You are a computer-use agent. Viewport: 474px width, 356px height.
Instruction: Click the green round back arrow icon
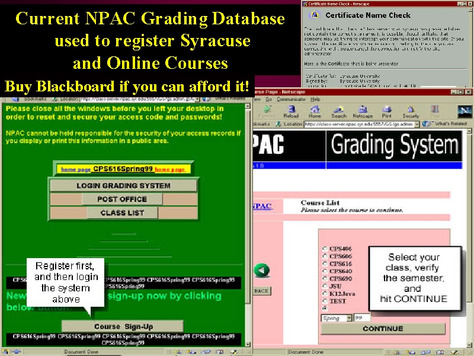(262, 270)
